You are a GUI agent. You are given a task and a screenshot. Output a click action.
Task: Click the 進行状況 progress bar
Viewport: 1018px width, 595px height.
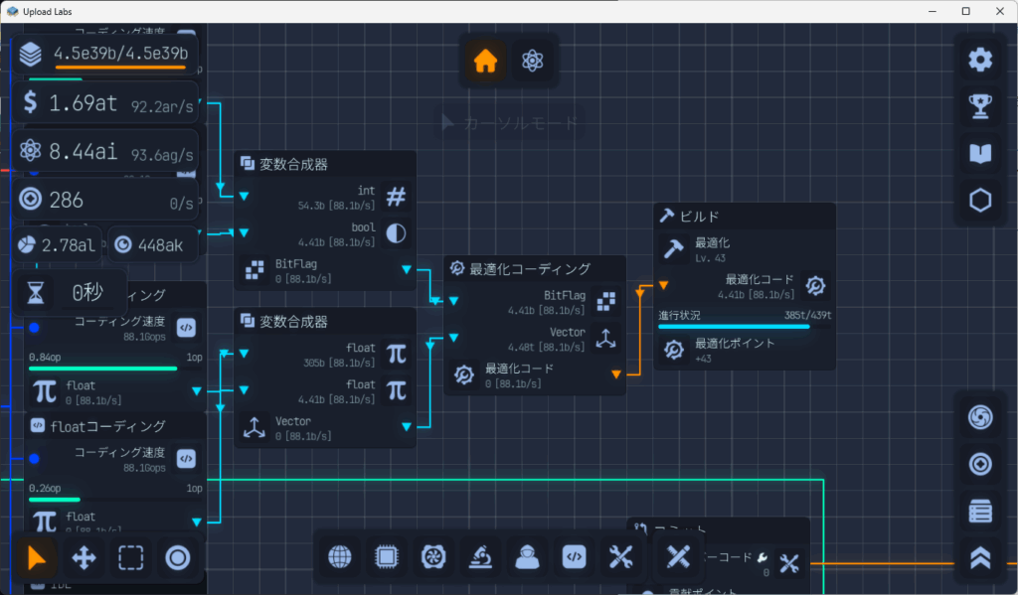[x=734, y=325]
